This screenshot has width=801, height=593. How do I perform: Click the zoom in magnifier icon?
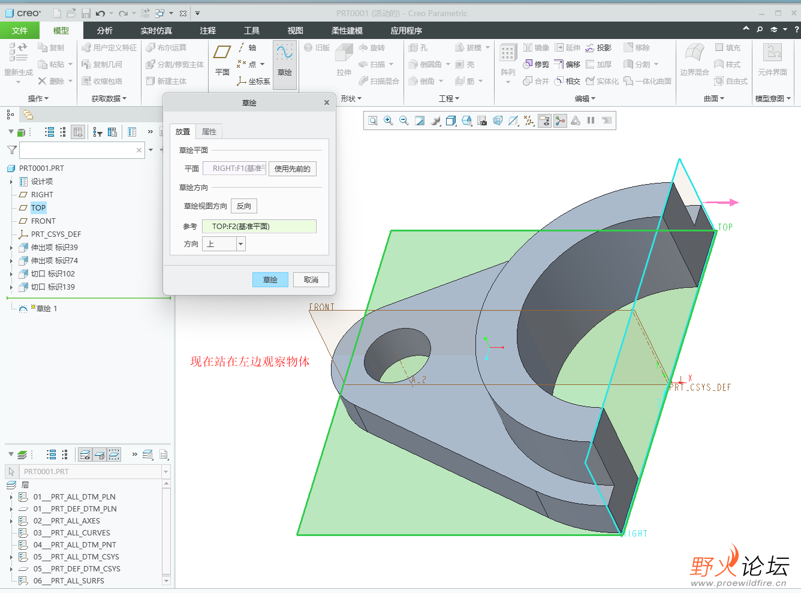[389, 121]
